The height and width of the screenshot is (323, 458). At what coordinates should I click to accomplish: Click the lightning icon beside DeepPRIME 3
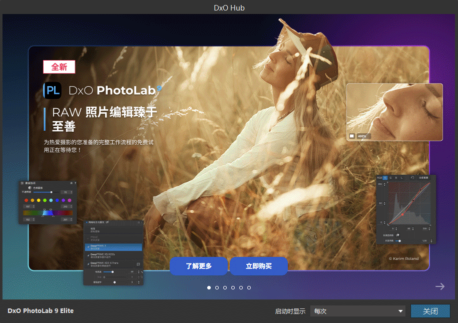tap(89, 247)
